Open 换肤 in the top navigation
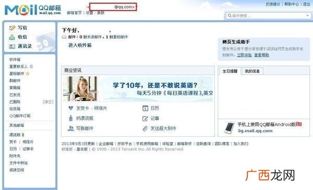 pos(101,12)
